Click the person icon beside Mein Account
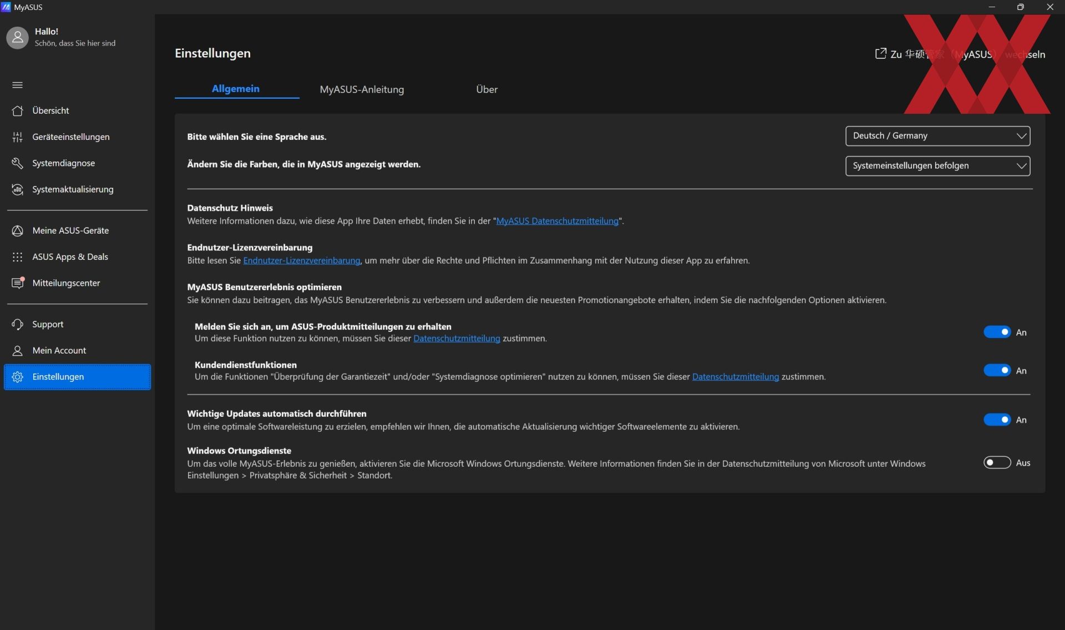Screen dimensions: 1065x630 pyautogui.click(x=17, y=350)
